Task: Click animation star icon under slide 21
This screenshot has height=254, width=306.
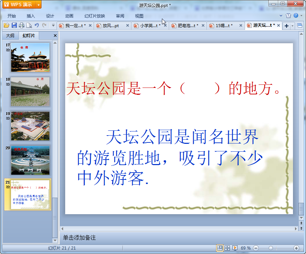Action: tap(8, 187)
